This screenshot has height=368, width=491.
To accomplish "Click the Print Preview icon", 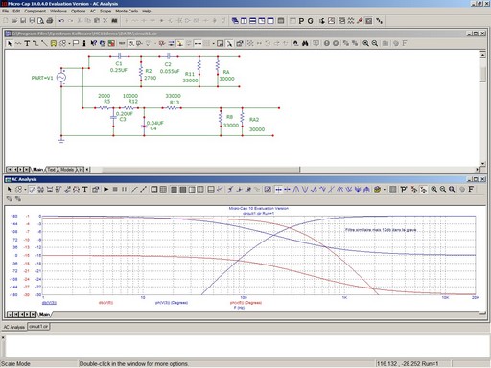I will pos(40,21).
